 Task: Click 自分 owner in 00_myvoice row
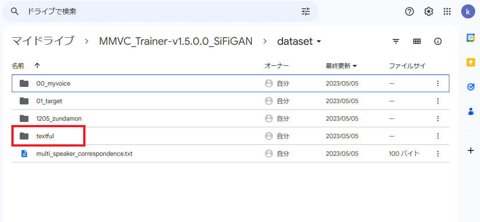pos(282,83)
